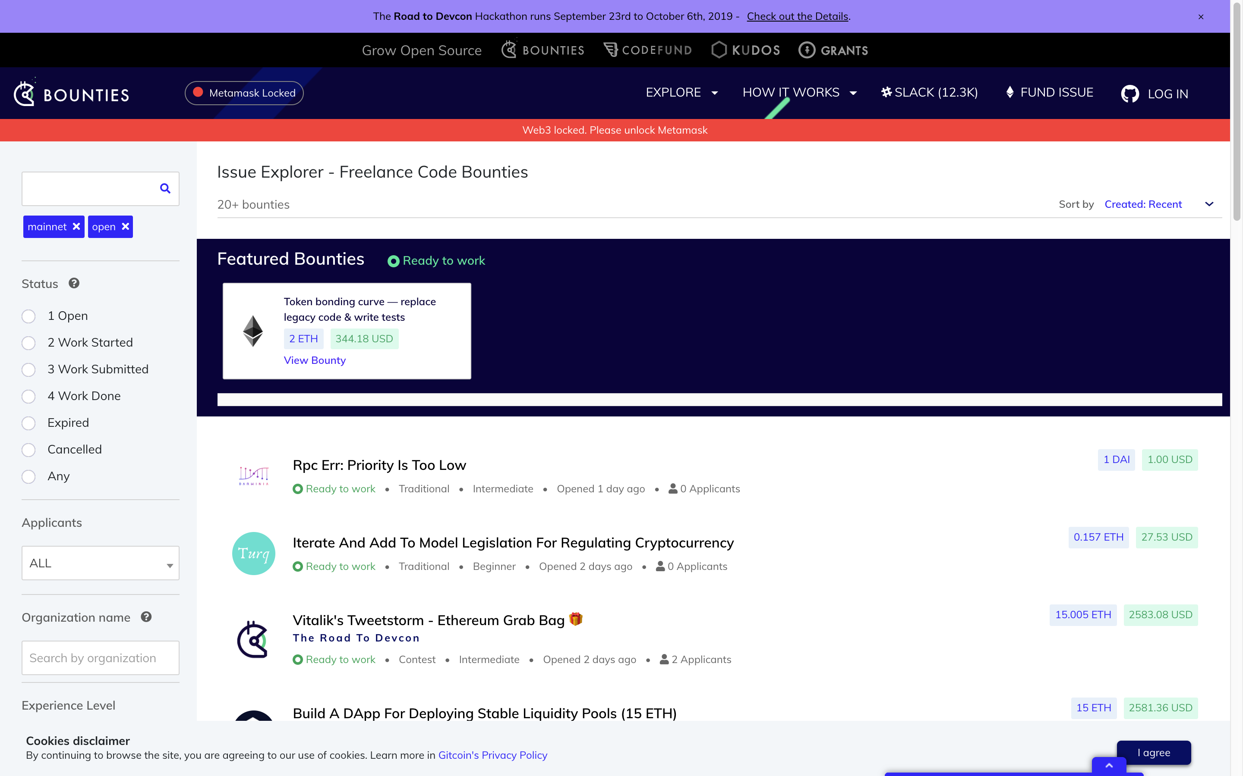Remove the mainnet filter tag
Viewport: 1243px width, 776px height.
(76, 226)
